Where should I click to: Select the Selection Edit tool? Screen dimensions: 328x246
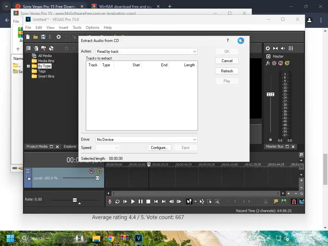pyautogui.click(x=209, y=201)
